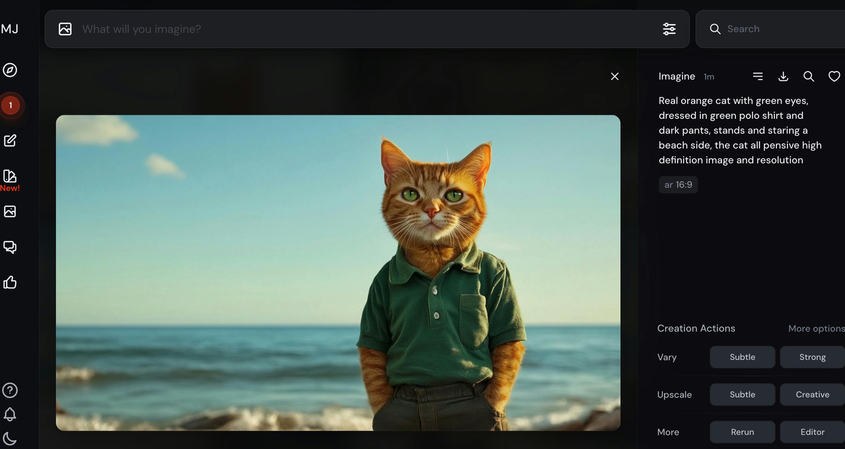
Task: Open the thumbs-up ranking tasks icon
Action: [10, 282]
